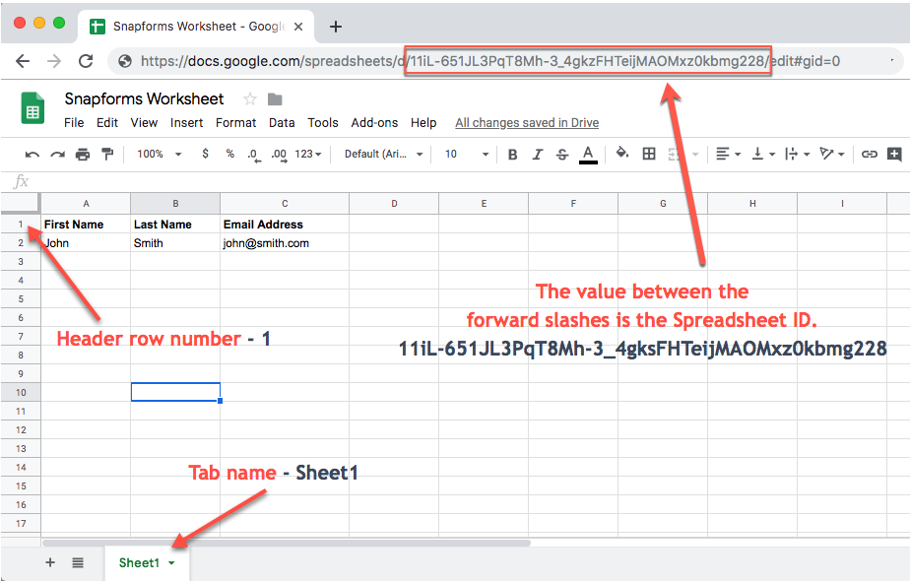Select column A header
Viewport: 910px width, 582px height.
[x=86, y=204]
